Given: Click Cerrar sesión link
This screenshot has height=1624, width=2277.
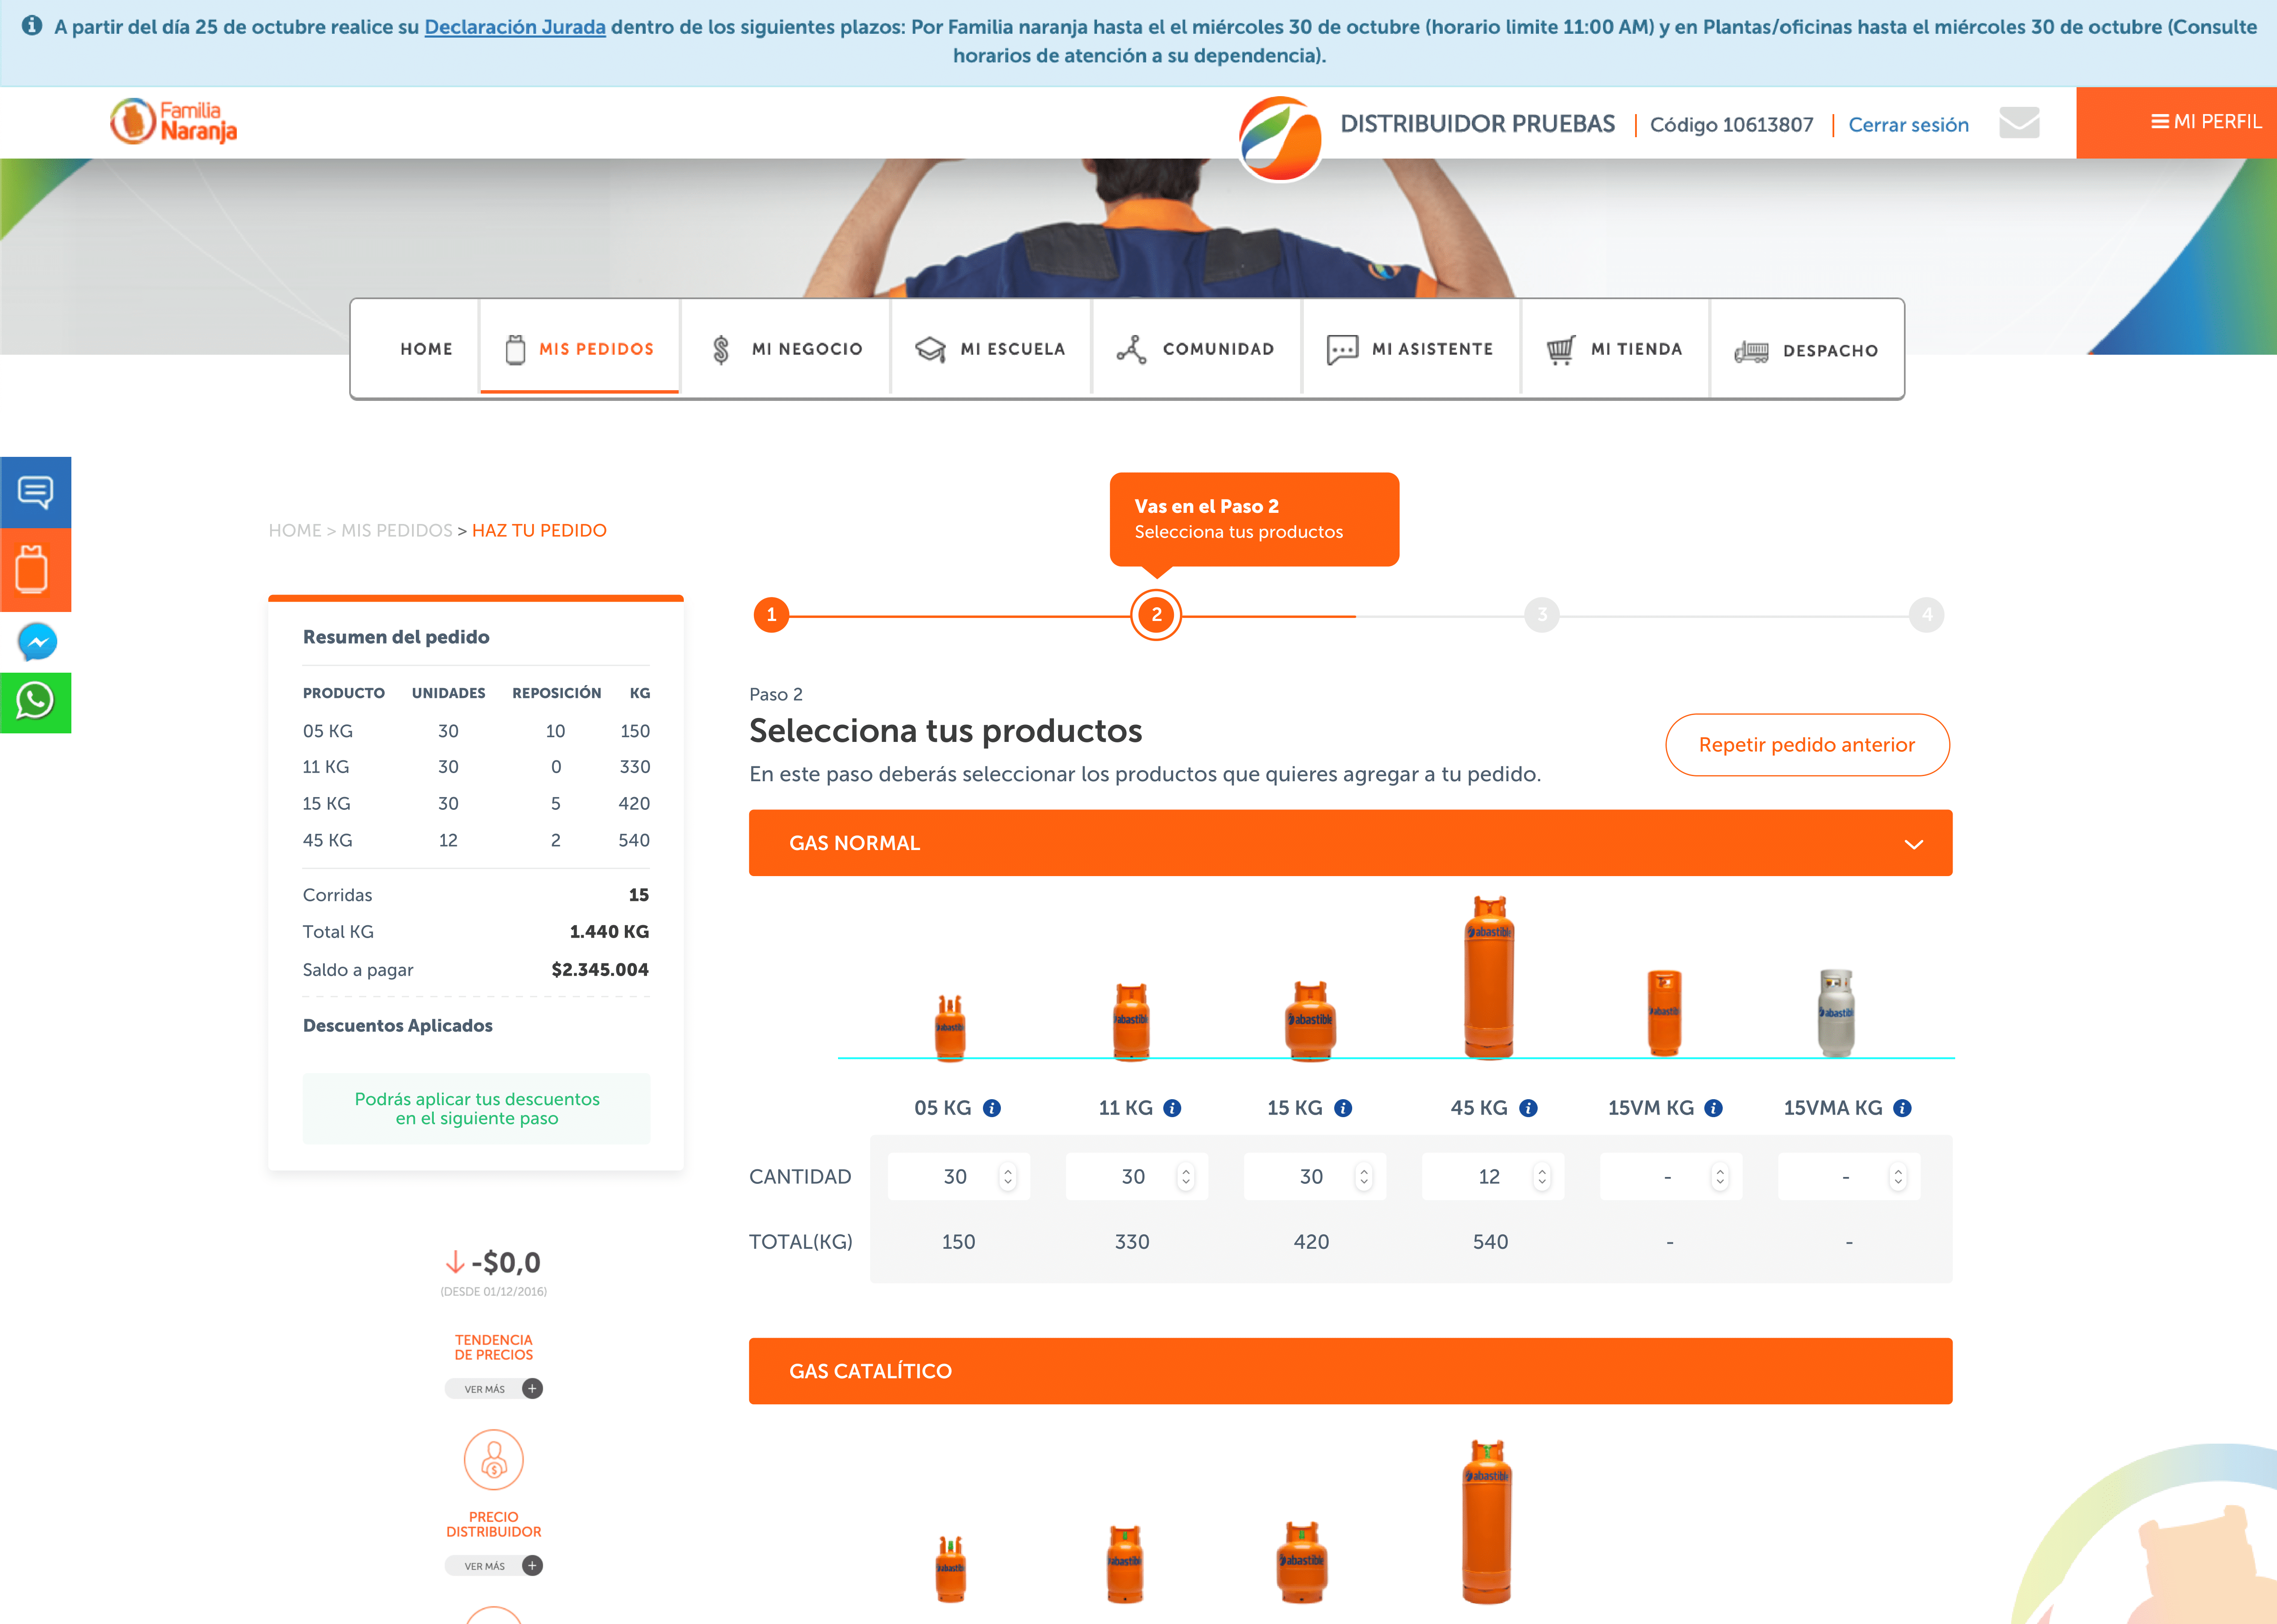Looking at the screenshot, I should (x=1908, y=125).
